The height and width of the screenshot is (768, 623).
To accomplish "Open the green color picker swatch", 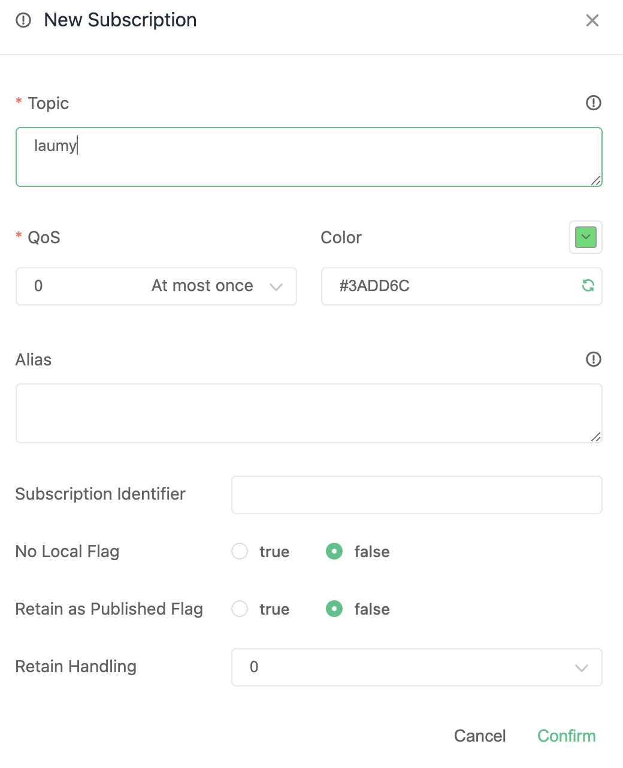I will click(x=586, y=237).
